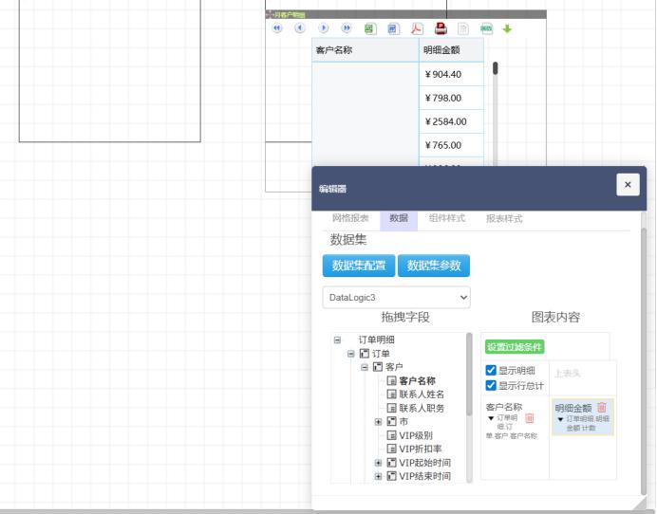Go to last page of report
657x514 pixels.
pos(347,28)
